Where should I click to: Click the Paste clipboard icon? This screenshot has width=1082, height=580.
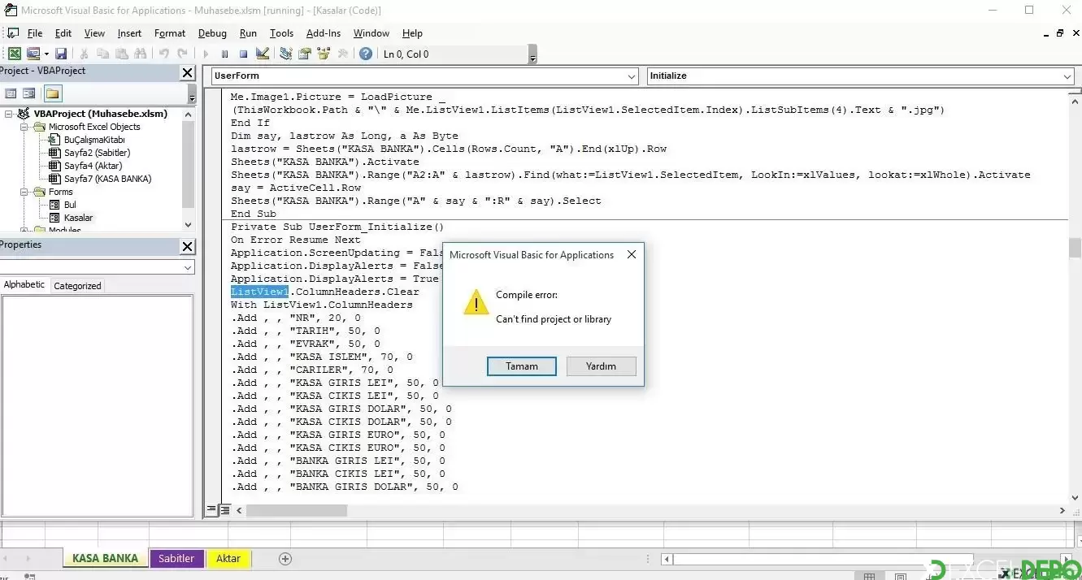(x=121, y=54)
